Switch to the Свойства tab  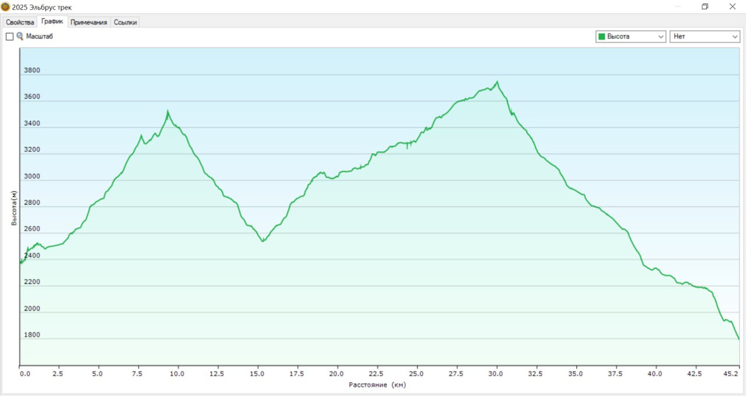20,22
